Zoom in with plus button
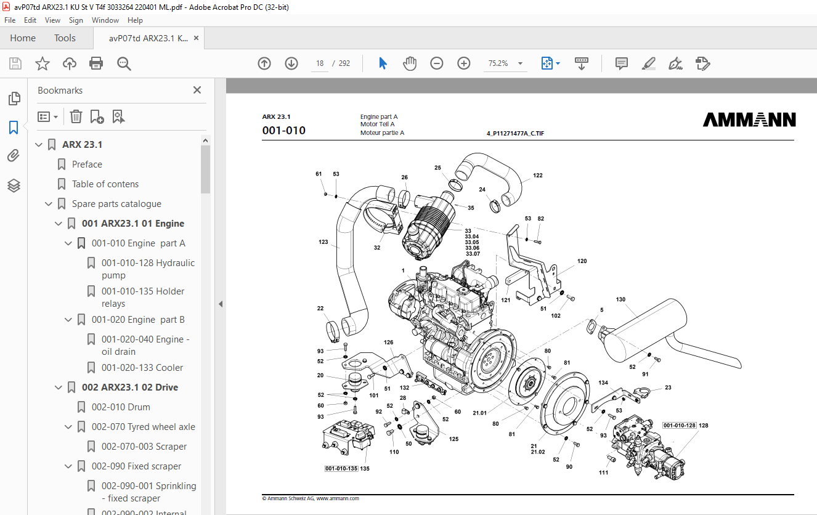Viewport: 817px width, 515px height. click(464, 63)
